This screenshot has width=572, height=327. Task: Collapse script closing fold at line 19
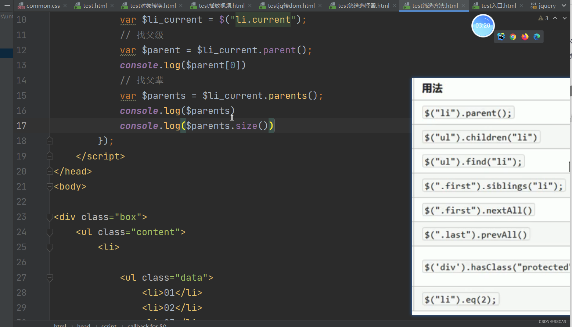(x=50, y=156)
